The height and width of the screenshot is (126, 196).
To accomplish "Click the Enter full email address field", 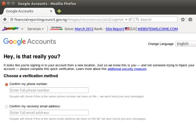I will point(49,113).
